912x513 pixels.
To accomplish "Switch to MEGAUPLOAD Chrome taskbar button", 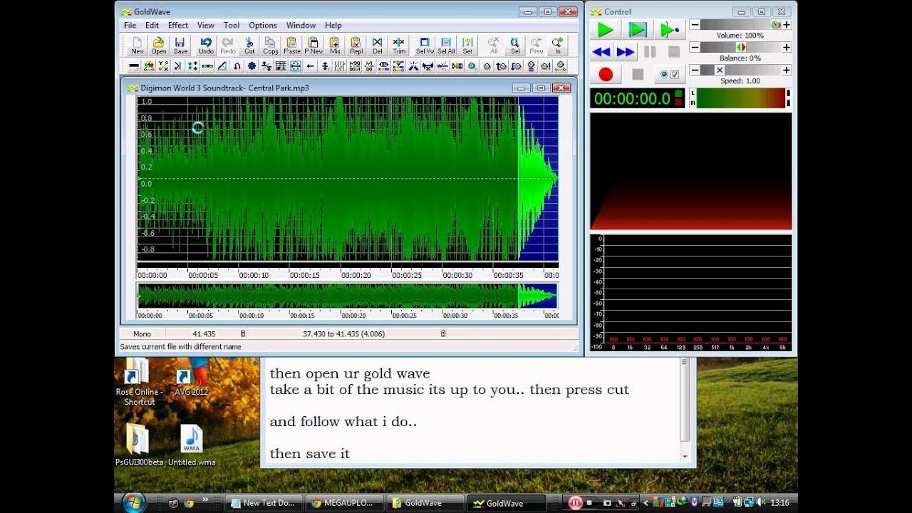I will [x=346, y=503].
